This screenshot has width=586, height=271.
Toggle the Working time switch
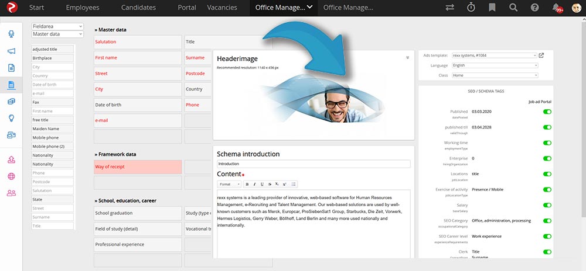[x=547, y=143]
